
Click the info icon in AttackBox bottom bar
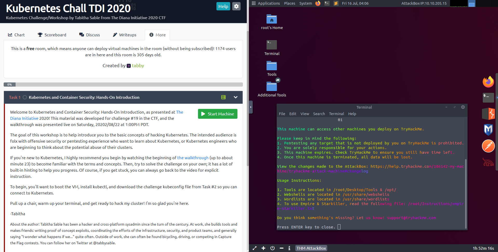(x=289, y=248)
